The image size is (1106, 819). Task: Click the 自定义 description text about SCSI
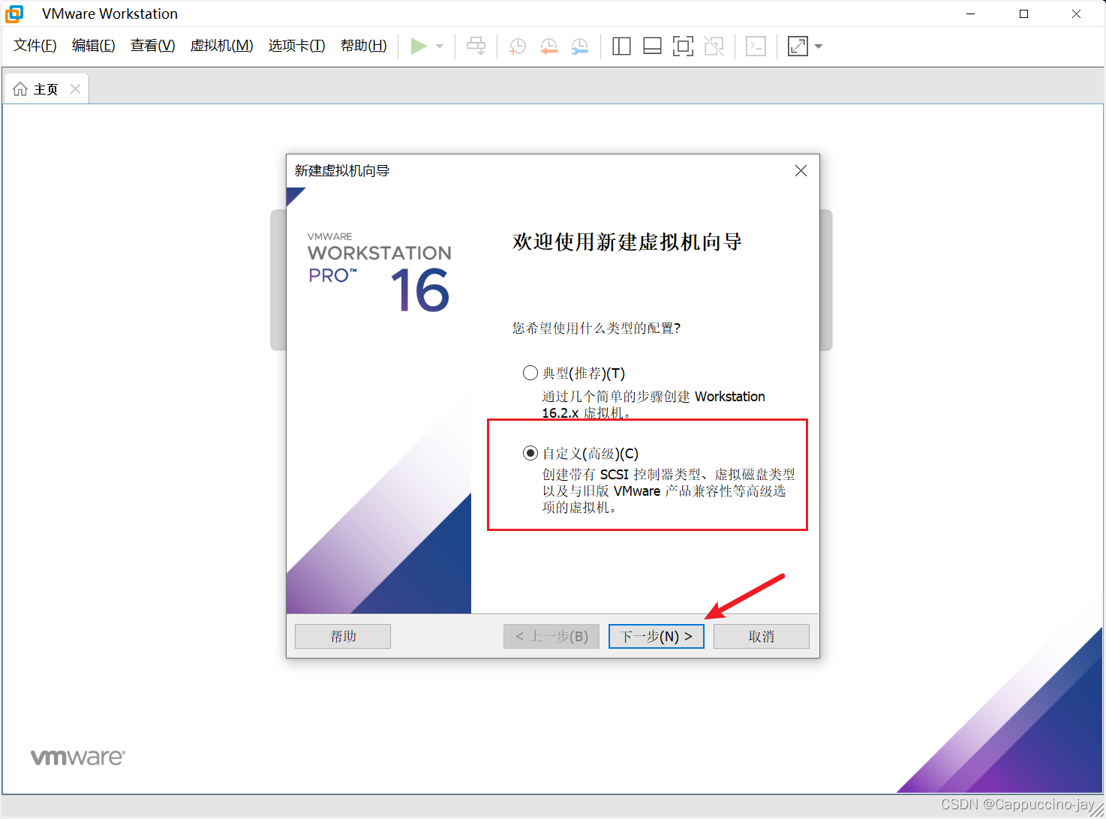[x=669, y=490]
